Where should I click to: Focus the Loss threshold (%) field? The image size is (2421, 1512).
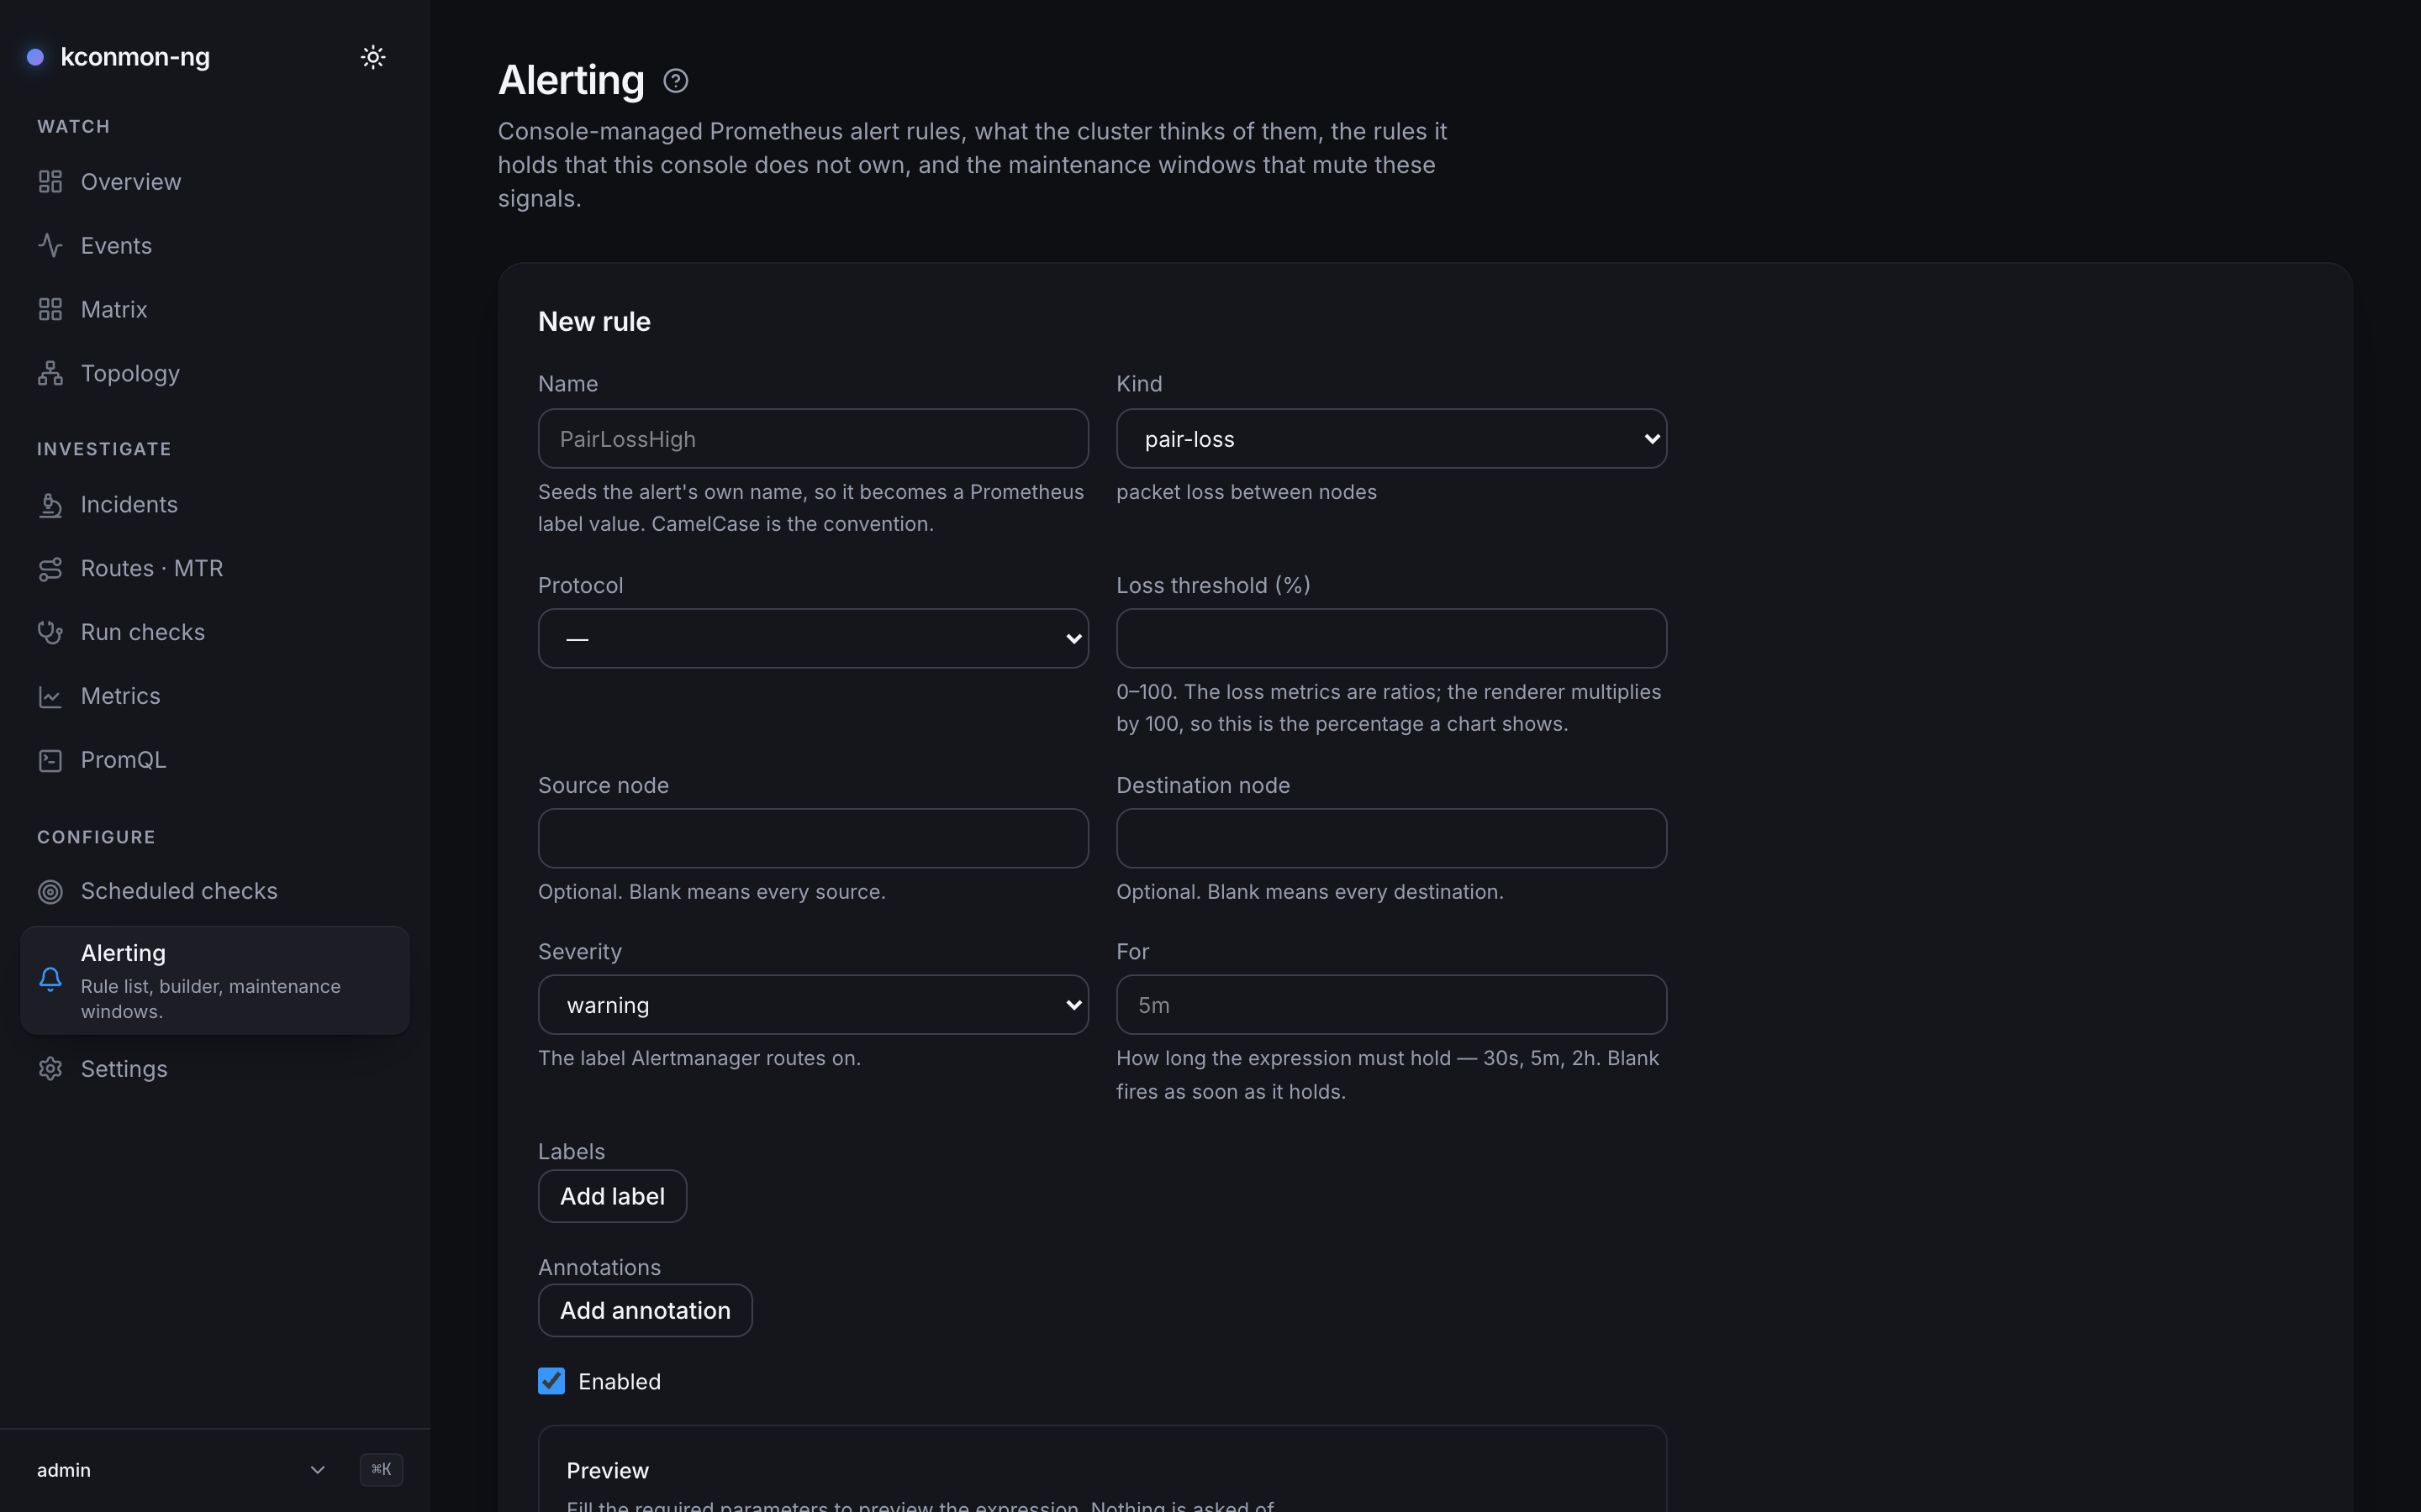(1391, 638)
